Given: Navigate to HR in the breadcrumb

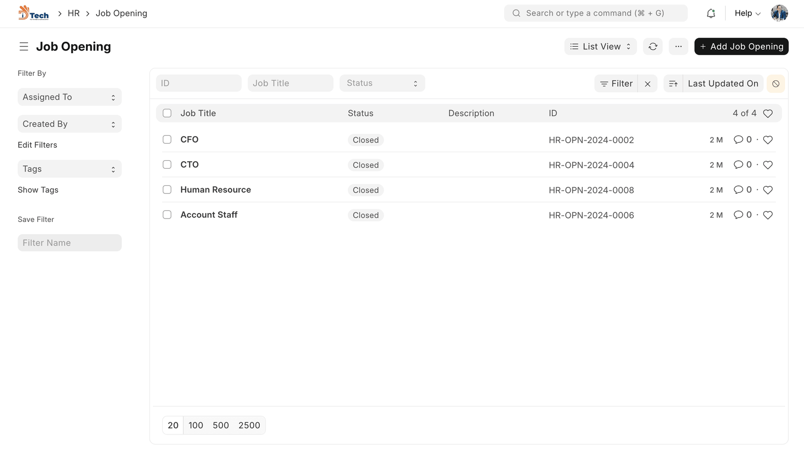Looking at the screenshot, I should point(74,14).
